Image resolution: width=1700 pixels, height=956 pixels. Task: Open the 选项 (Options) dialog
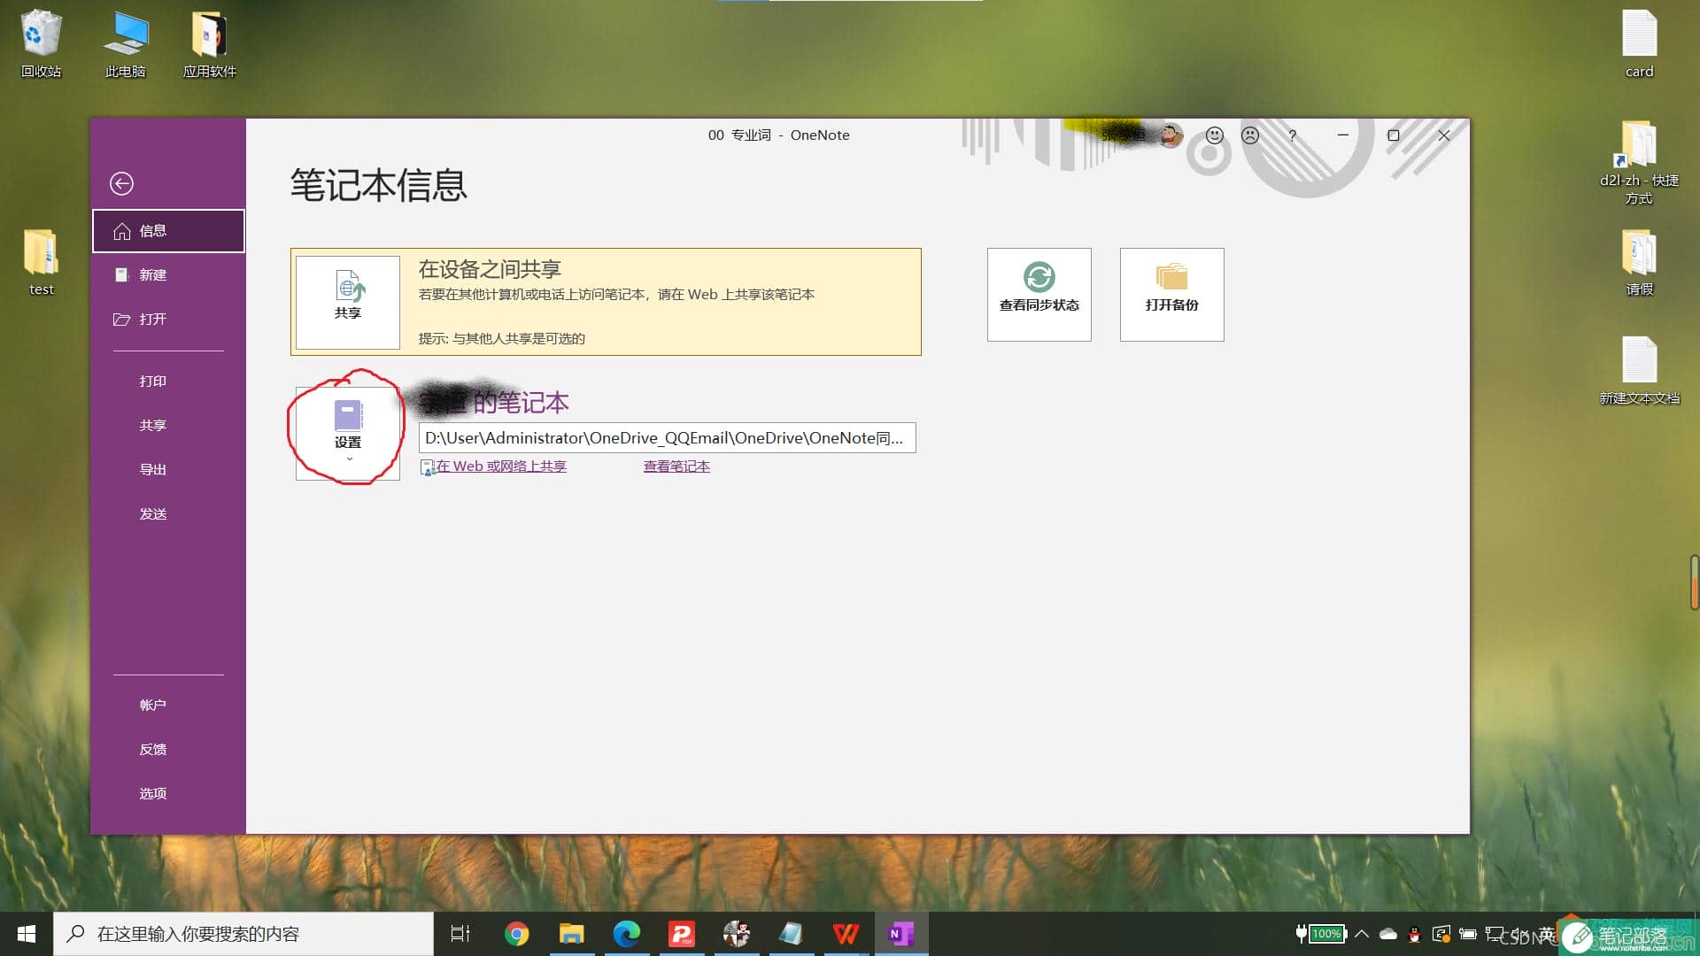tap(152, 794)
